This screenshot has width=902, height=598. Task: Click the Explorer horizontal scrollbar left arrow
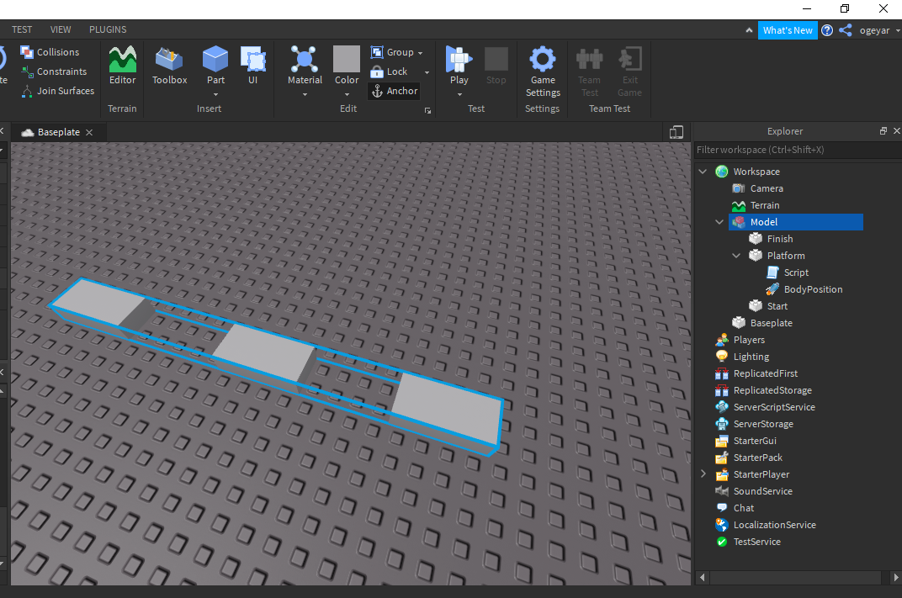click(x=702, y=577)
